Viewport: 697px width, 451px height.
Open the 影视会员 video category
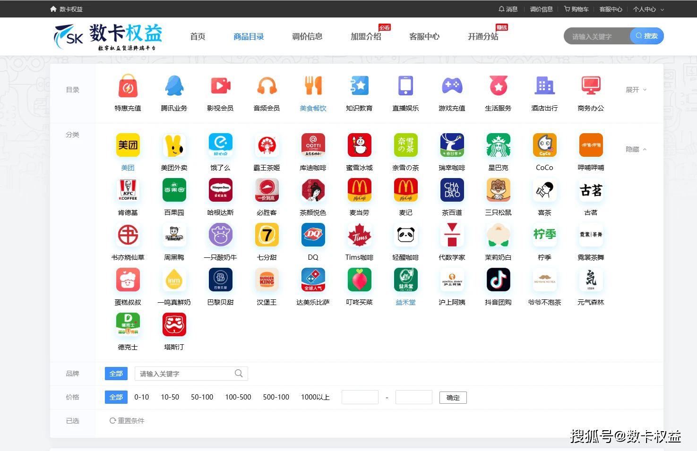(x=220, y=86)
